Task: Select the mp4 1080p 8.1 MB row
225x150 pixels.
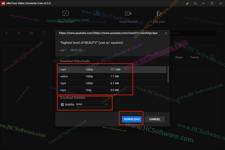Action: (112, 83)
